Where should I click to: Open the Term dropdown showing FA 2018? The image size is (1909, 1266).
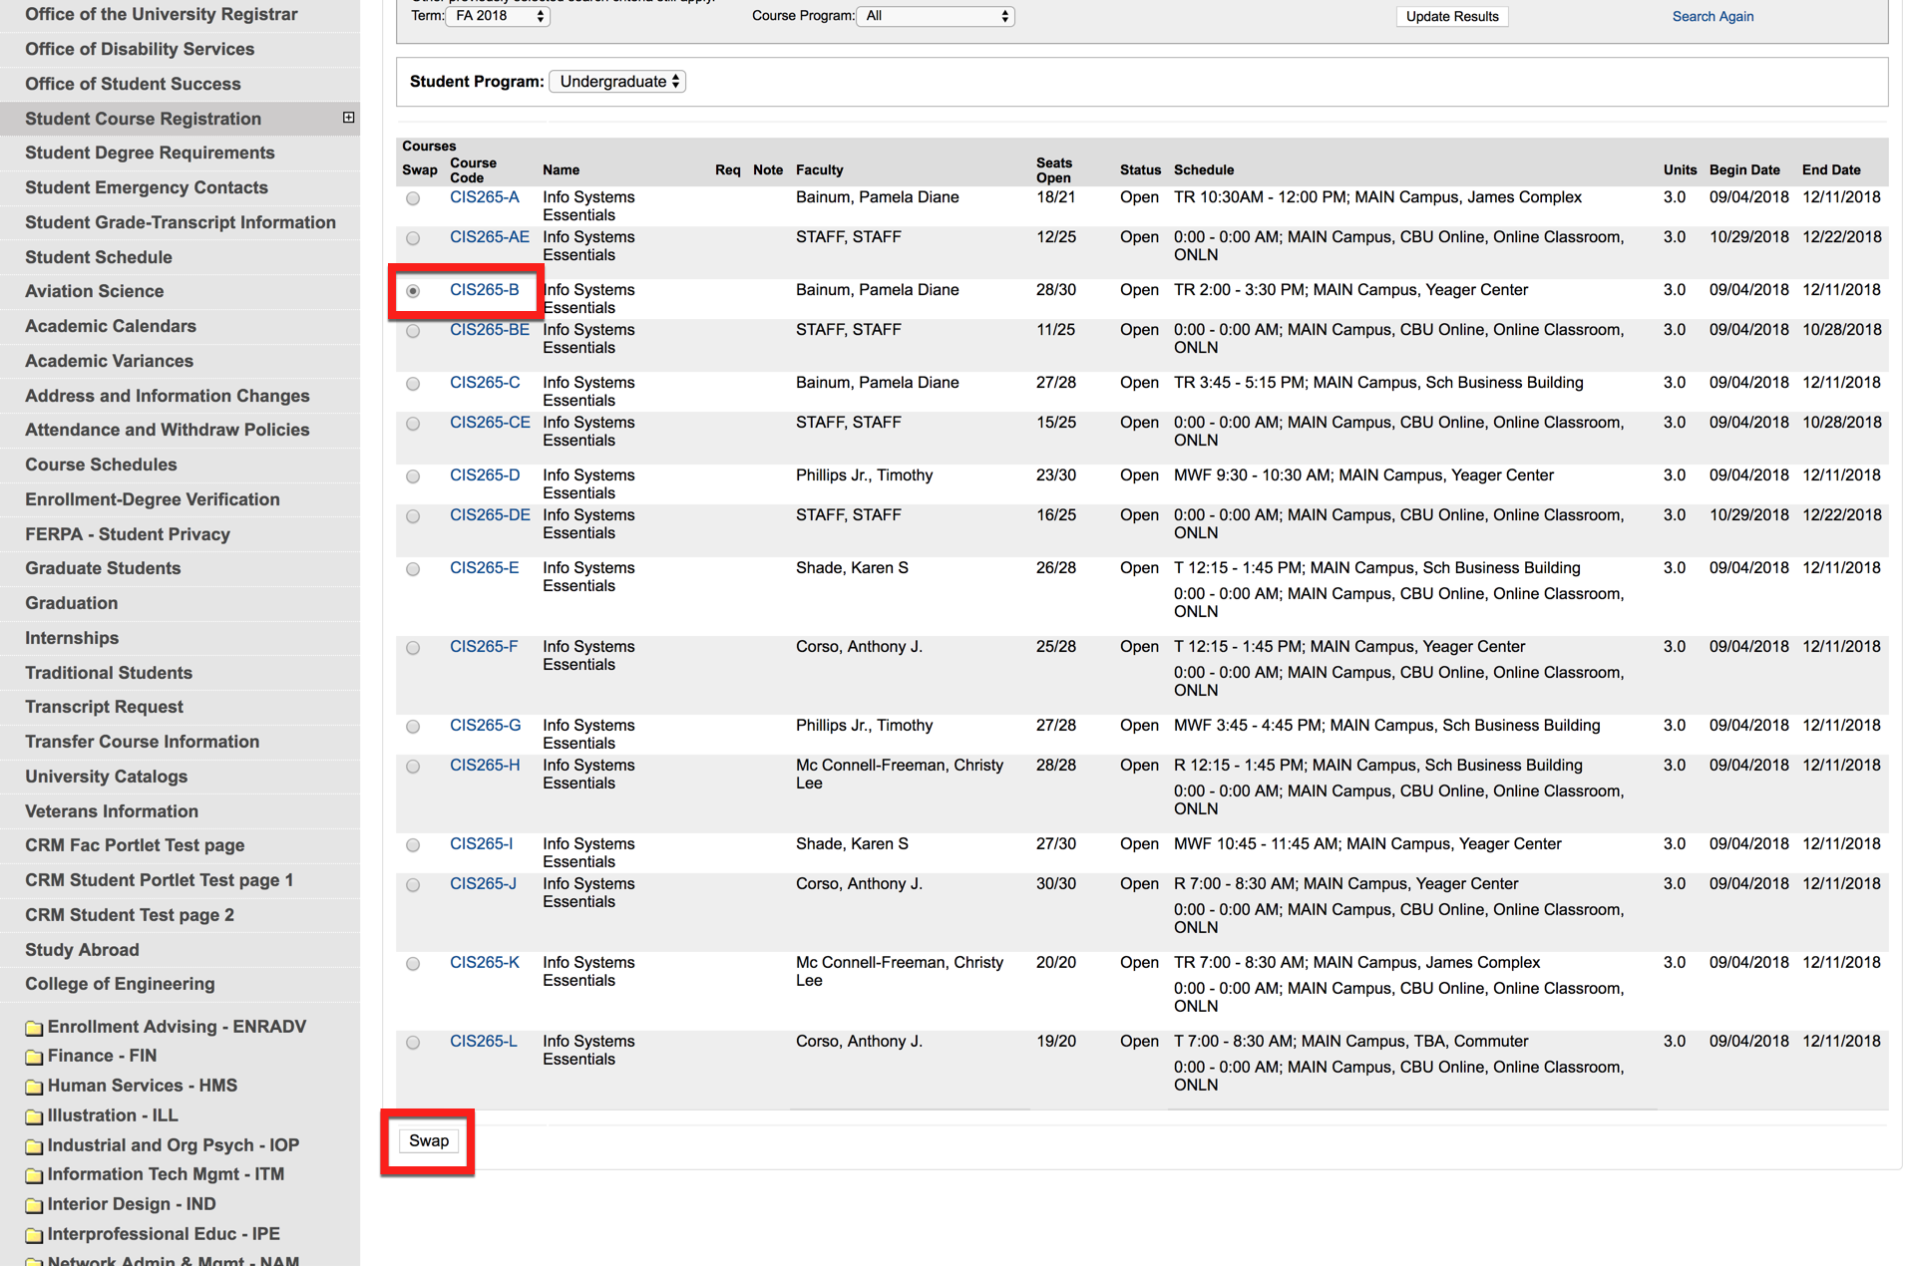499,16
